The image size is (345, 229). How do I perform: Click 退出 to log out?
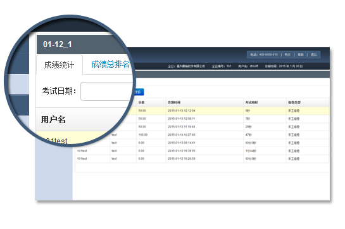coord(313,55)
